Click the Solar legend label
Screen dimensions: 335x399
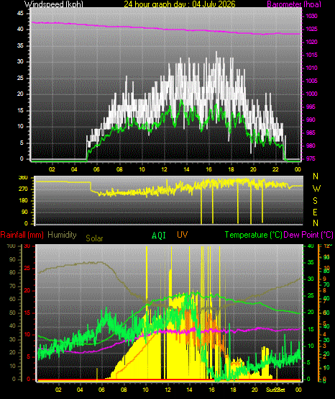point(94,238)
